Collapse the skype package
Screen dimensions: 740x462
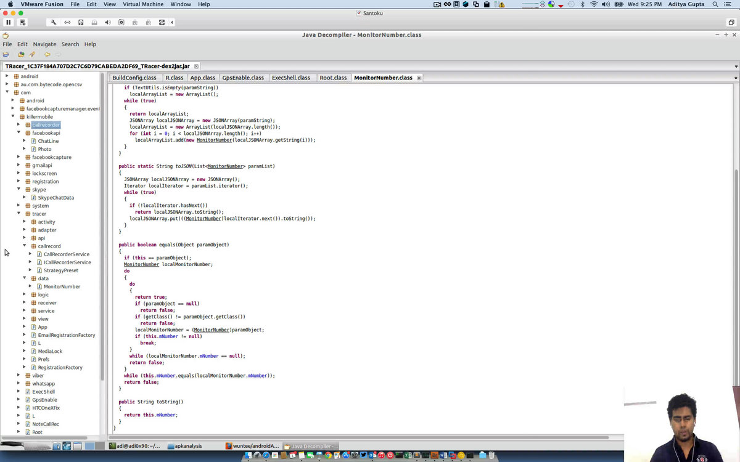18,190
